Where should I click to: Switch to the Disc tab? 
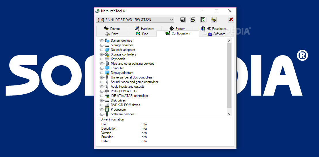click(142, 34)
